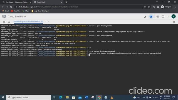
Task: Open the Maps bookmark
Action: point(26,11)
